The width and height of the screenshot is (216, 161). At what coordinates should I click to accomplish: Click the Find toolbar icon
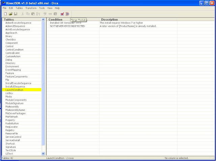pos(38,14)
